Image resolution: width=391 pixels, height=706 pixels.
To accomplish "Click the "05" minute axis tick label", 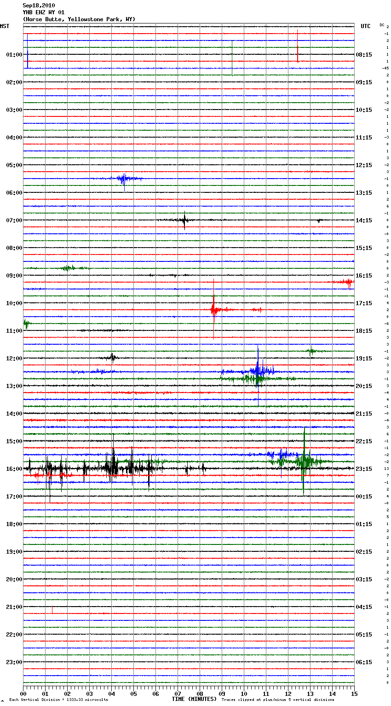I will (x=133, y=693).
